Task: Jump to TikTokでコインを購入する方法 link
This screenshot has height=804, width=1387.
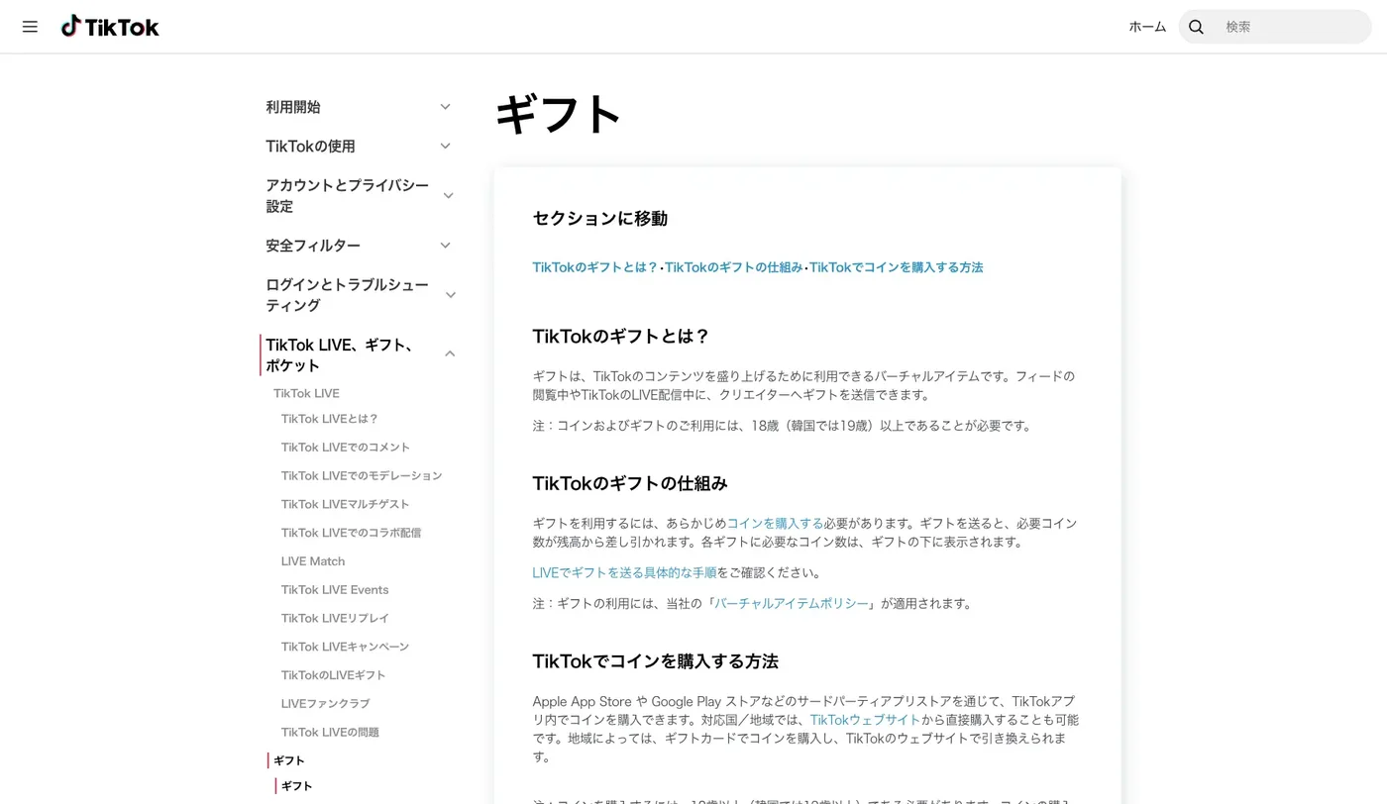Action: (x=897, y=267)
